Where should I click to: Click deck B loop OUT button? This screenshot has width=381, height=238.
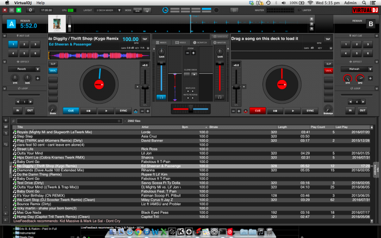[x=362, y=110]
